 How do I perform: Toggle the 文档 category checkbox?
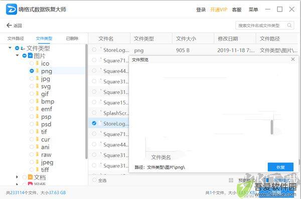coord(25,177)
